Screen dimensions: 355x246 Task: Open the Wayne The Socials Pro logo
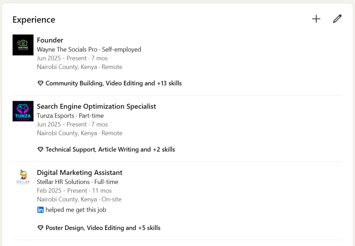point(23,45)
